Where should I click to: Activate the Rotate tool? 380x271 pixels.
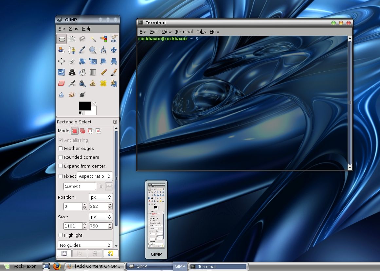pyautogui.click(x=82, y=61)
